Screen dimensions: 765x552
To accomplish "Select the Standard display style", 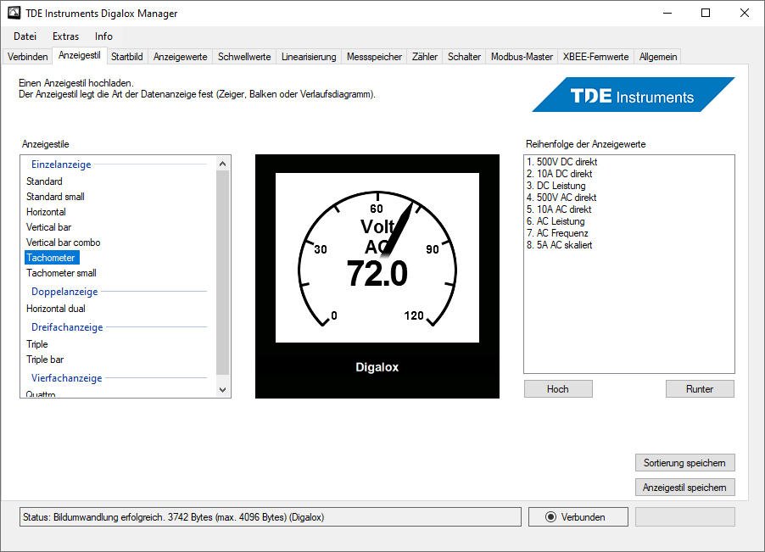I will pos(44,181).
